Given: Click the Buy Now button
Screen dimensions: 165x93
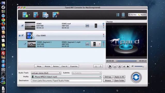Looking at the screenshot, I should [133, 15].
